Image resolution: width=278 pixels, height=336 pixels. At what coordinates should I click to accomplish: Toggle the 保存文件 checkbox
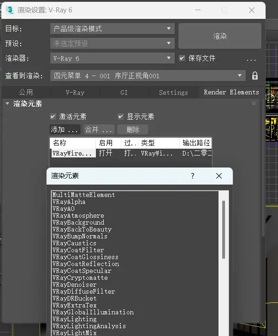coord(182,58)
